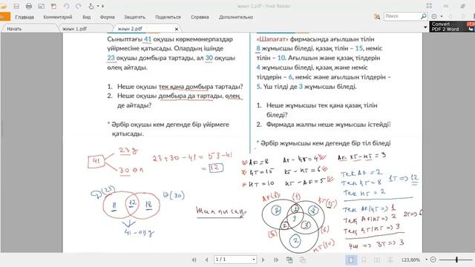The image size is (475, 267).
Task: Click the magnifier icon in search box
Action: pyautogui.click(x=424, y=16)
